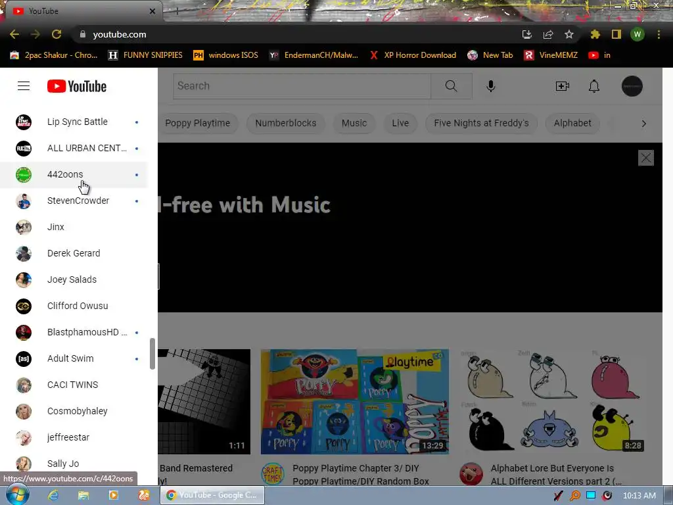Open the Create video icon
The image size is (673, 505).
pyautogui.click(x=562, y=86)
